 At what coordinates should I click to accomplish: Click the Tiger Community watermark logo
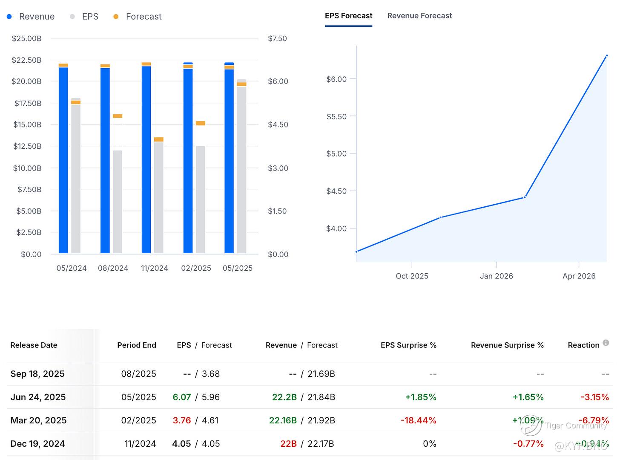tap(531, 425)
